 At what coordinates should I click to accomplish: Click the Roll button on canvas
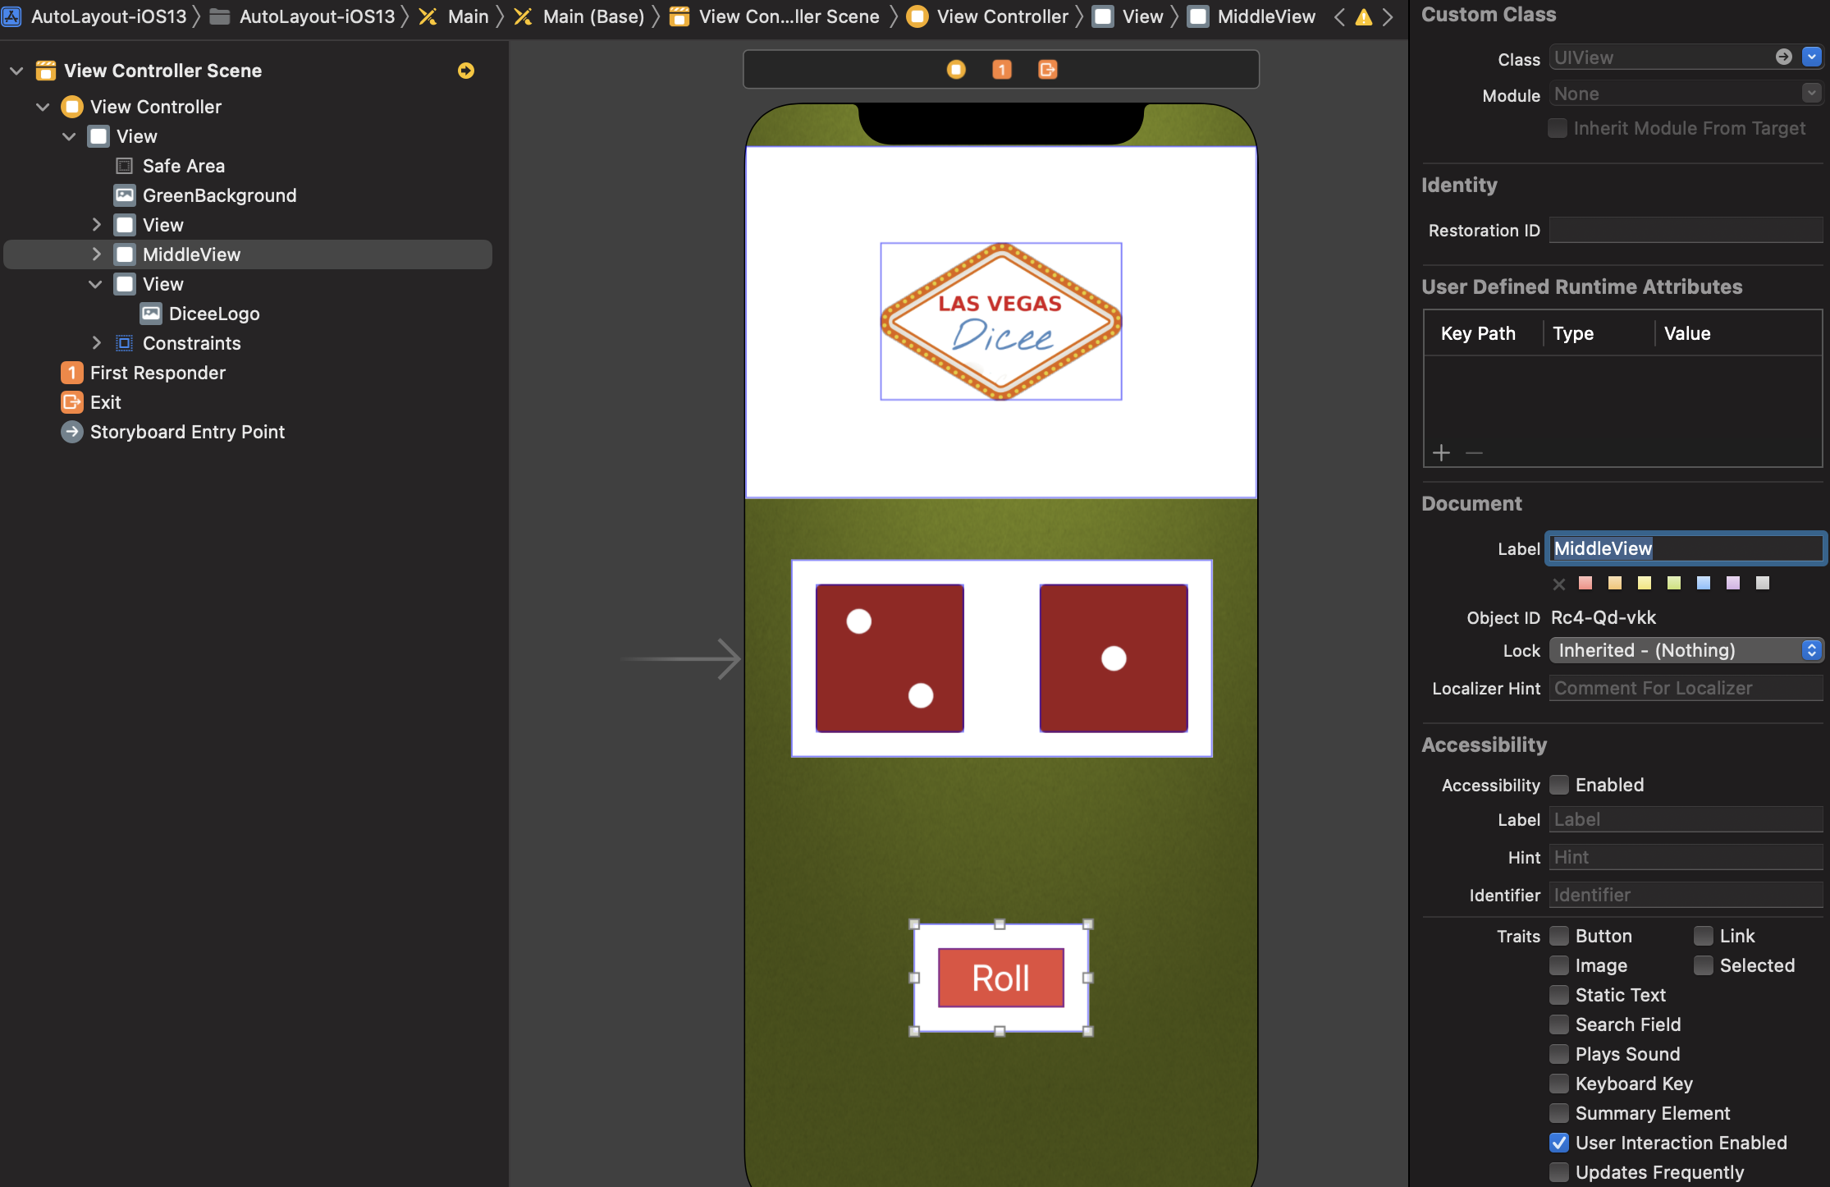(1000, 978)
